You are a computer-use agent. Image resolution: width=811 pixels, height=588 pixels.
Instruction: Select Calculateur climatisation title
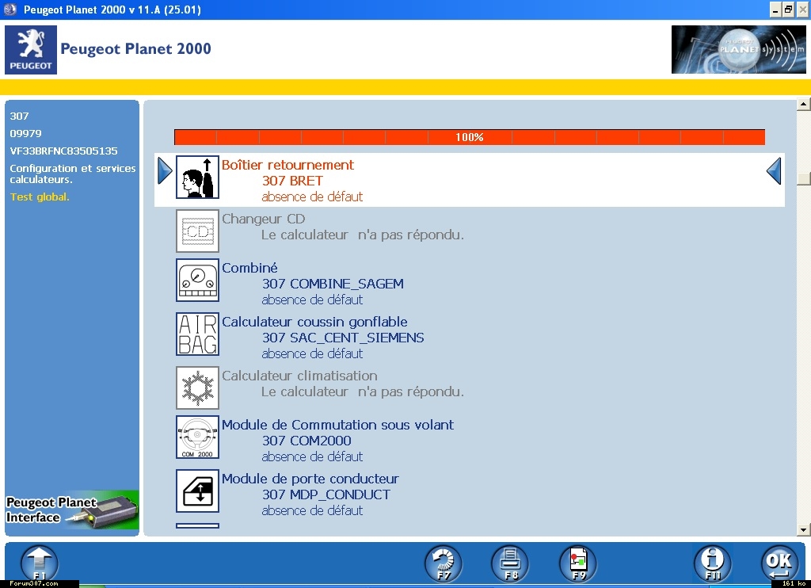point(299,376)
